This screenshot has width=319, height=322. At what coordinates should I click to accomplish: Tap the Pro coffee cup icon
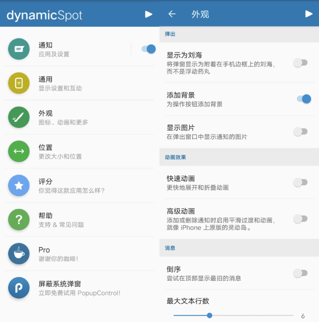point(19,253)
